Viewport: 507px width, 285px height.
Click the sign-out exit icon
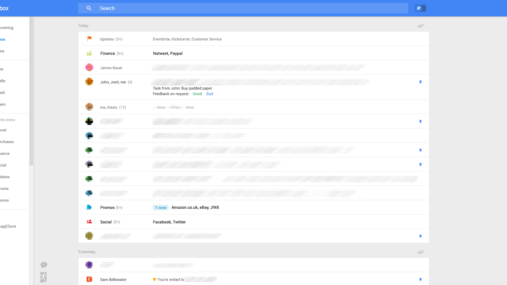coord(44,277)
